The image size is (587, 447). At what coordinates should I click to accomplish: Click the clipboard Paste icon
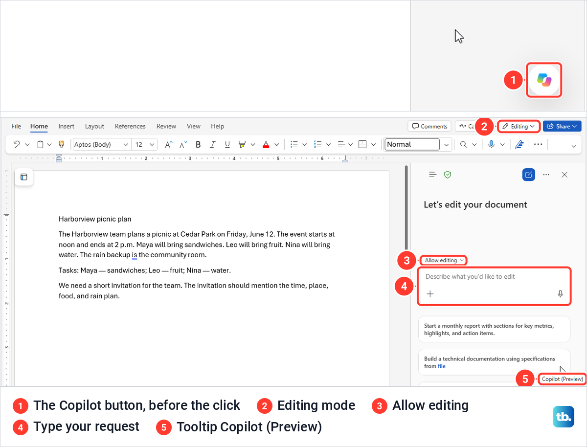coord(41,144)
